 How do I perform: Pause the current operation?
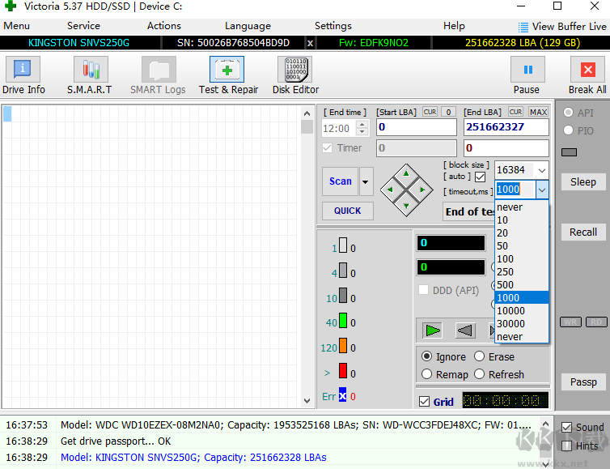click(527, 75)
